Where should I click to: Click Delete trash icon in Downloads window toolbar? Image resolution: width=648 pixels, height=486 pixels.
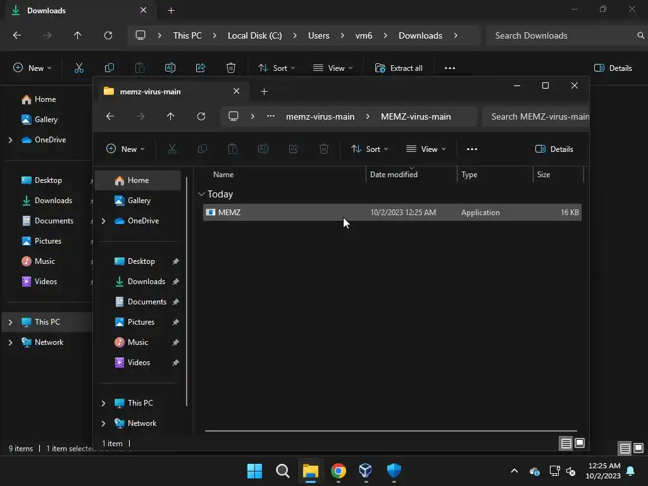click(x=231, y=68)
